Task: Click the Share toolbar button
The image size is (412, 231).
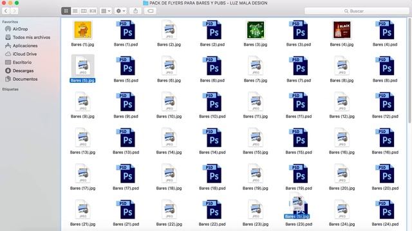Action: click(135, 11)
